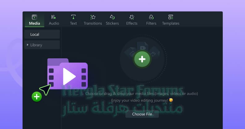Click the Media tab icon
The image size is (245, 129).
point(34,17)
